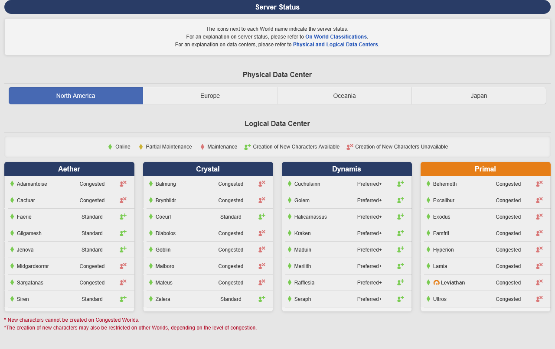Click the character creation unavailable icon for Ultros
Viewport: 555px width, 349px height.
539,299
